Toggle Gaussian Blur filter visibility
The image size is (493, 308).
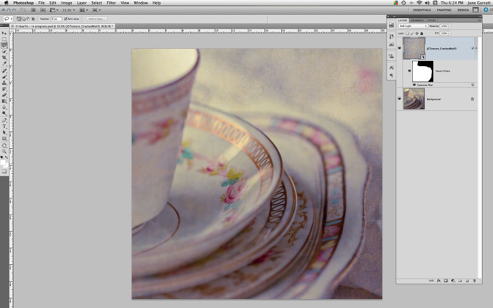(414, 85)
